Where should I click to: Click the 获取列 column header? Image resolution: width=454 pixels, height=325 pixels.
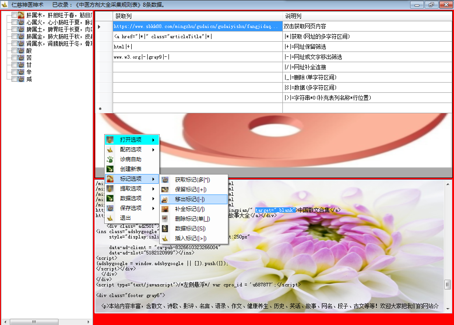click(x=198, y=16)
